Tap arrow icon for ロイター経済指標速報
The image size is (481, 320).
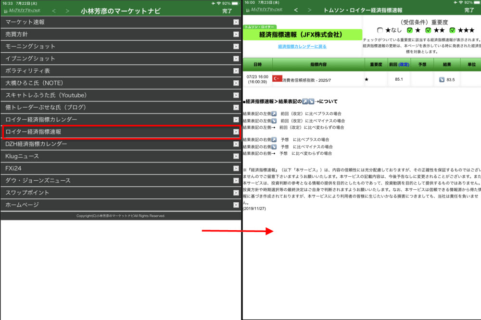click(x=236, y=132)
